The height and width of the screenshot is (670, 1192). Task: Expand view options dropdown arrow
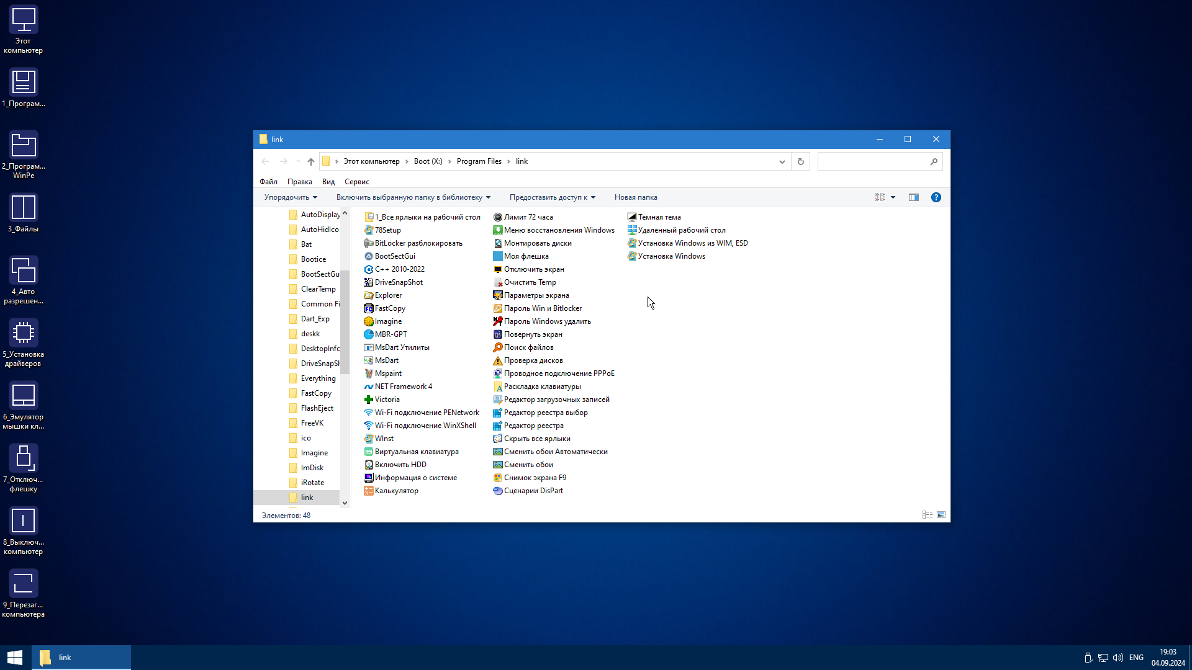[893, 197]
